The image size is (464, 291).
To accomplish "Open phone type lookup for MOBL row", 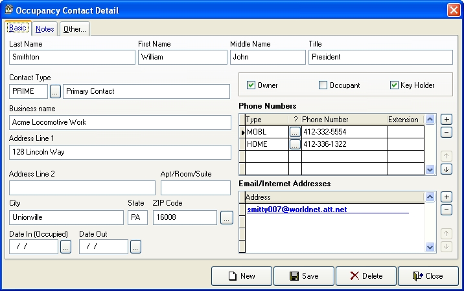I will [x=295, y=132].
